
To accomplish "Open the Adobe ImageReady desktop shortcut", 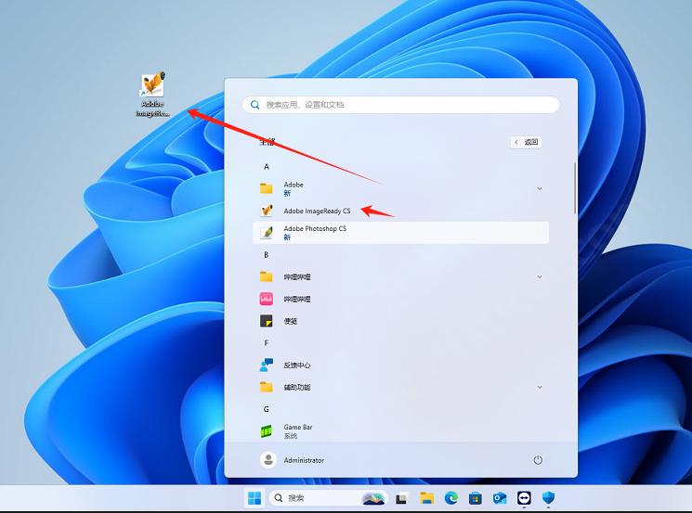I will tap(152, 94).
